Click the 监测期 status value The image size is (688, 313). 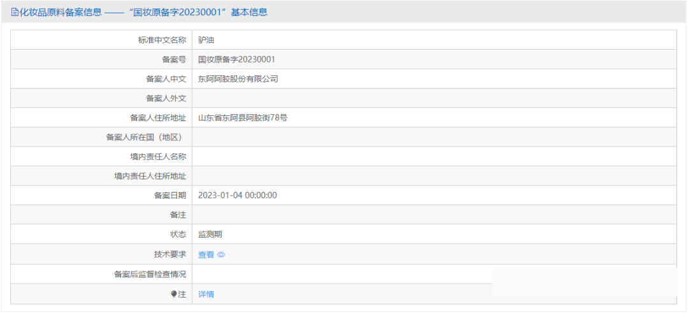point(210,235)
